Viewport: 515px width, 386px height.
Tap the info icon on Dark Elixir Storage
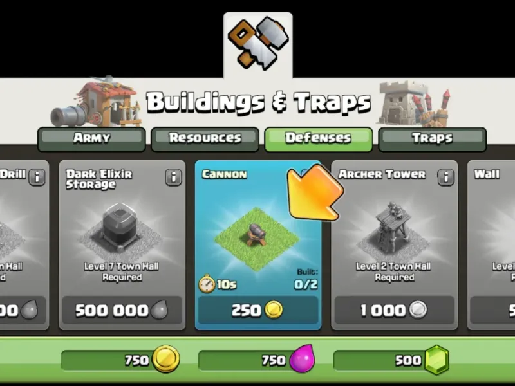(173, 178)
